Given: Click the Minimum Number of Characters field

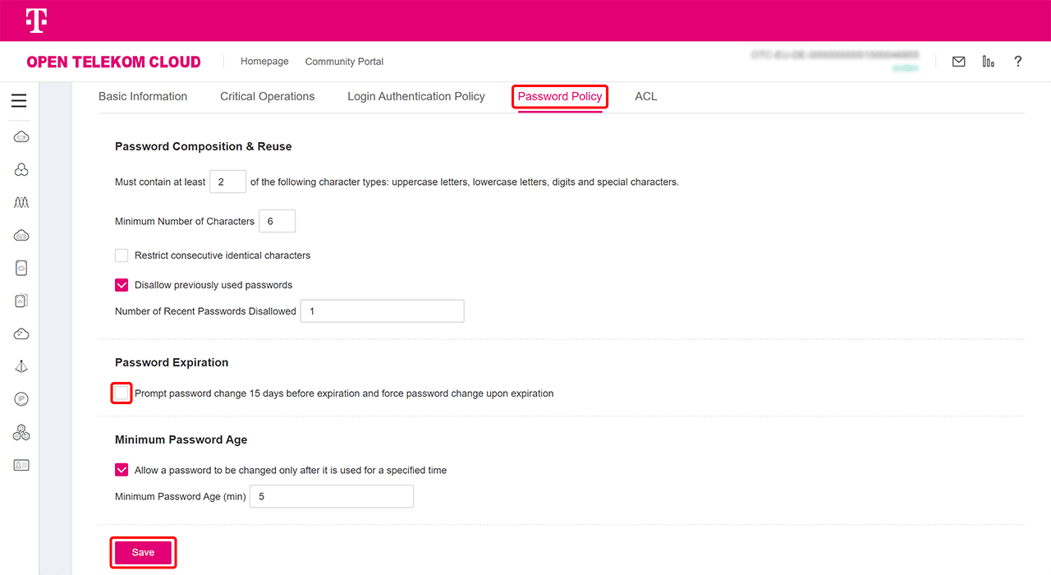Looking at the screenshot, I should click(x=277, y=221).
